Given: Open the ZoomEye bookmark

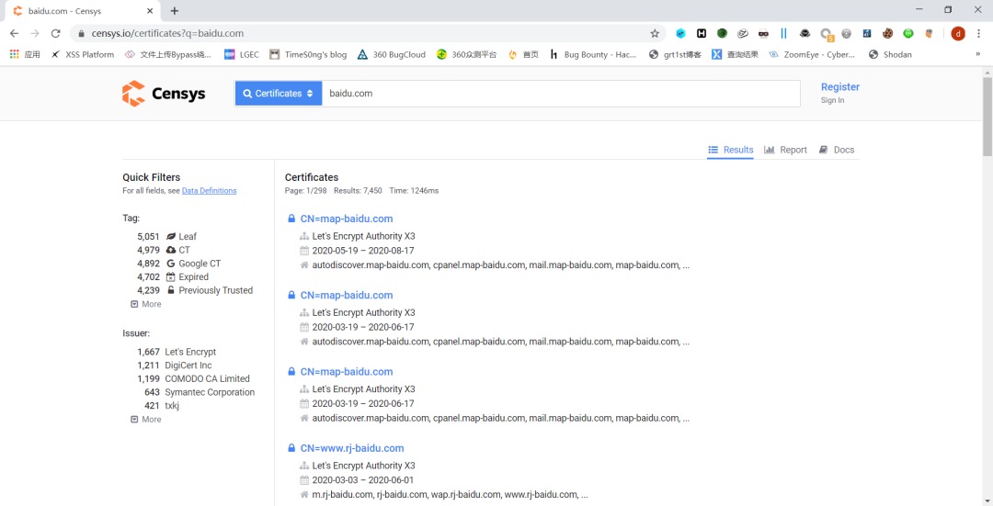Looking at the screenshot, I should (x=812, y=54).
